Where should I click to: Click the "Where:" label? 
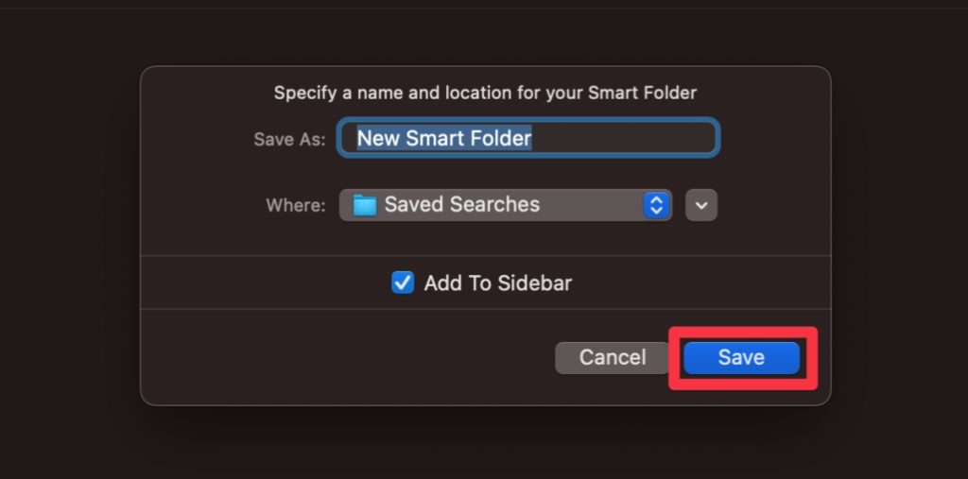coord(296,205)
